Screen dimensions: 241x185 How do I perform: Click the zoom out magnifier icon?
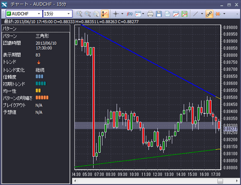(88, 14)
